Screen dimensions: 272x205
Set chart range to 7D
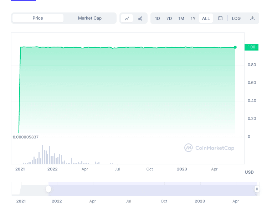[x=169, y=19]
